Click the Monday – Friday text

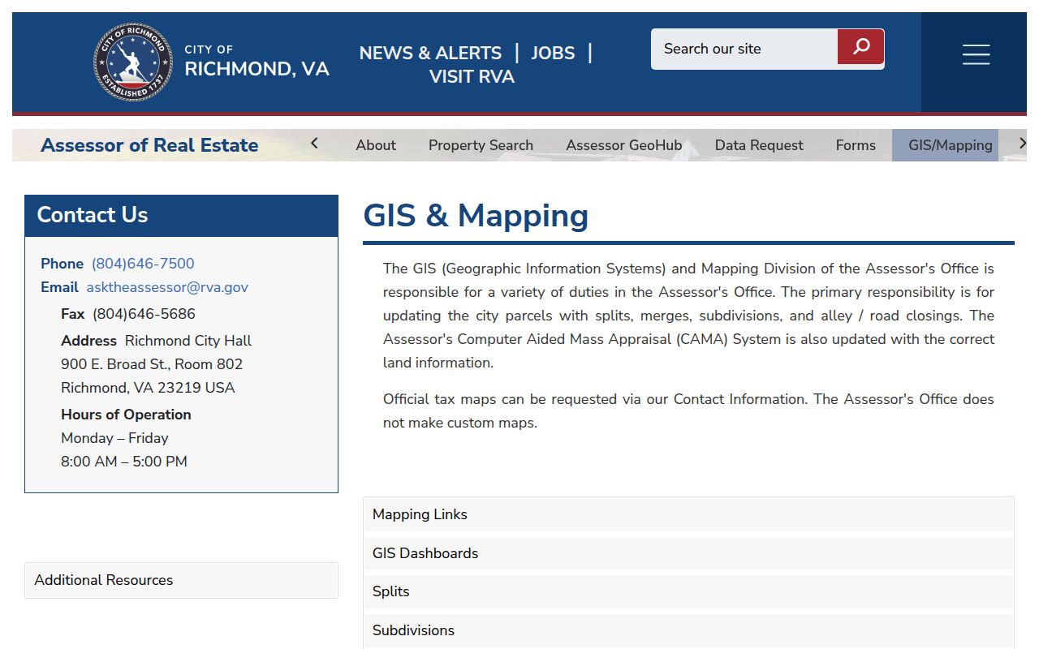114,438
